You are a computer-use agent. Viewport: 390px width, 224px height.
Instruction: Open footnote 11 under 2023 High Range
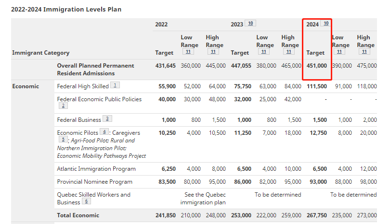pyautogui.click(x=289, y=52)
